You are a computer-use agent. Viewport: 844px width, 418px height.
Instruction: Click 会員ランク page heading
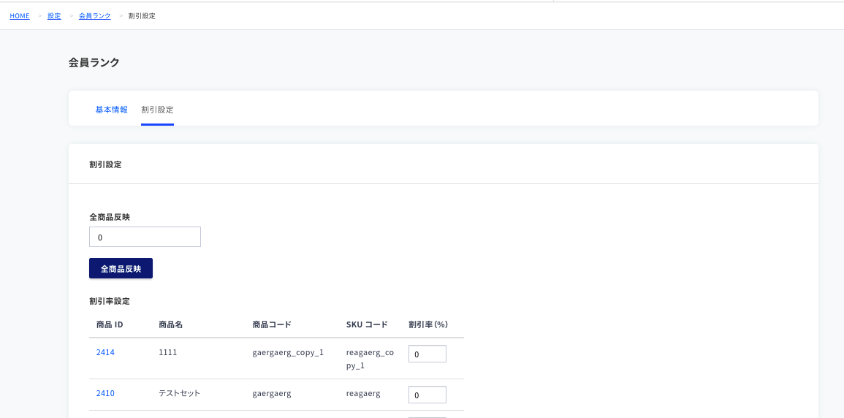pos(94,62)
